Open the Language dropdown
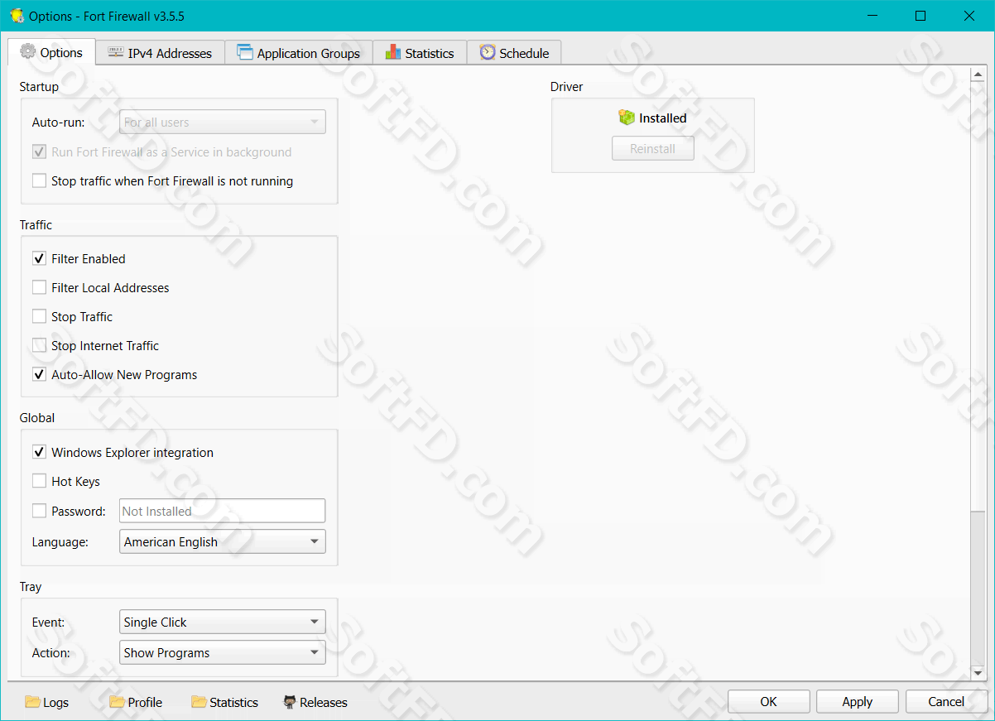Screen dimensions: 995x721 223,542
